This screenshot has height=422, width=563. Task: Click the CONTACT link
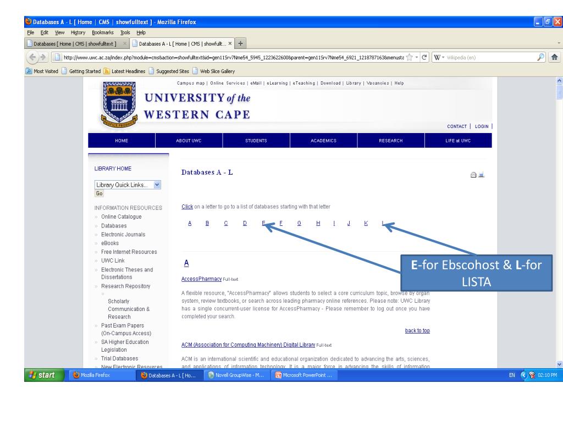[x=457, y=126]
